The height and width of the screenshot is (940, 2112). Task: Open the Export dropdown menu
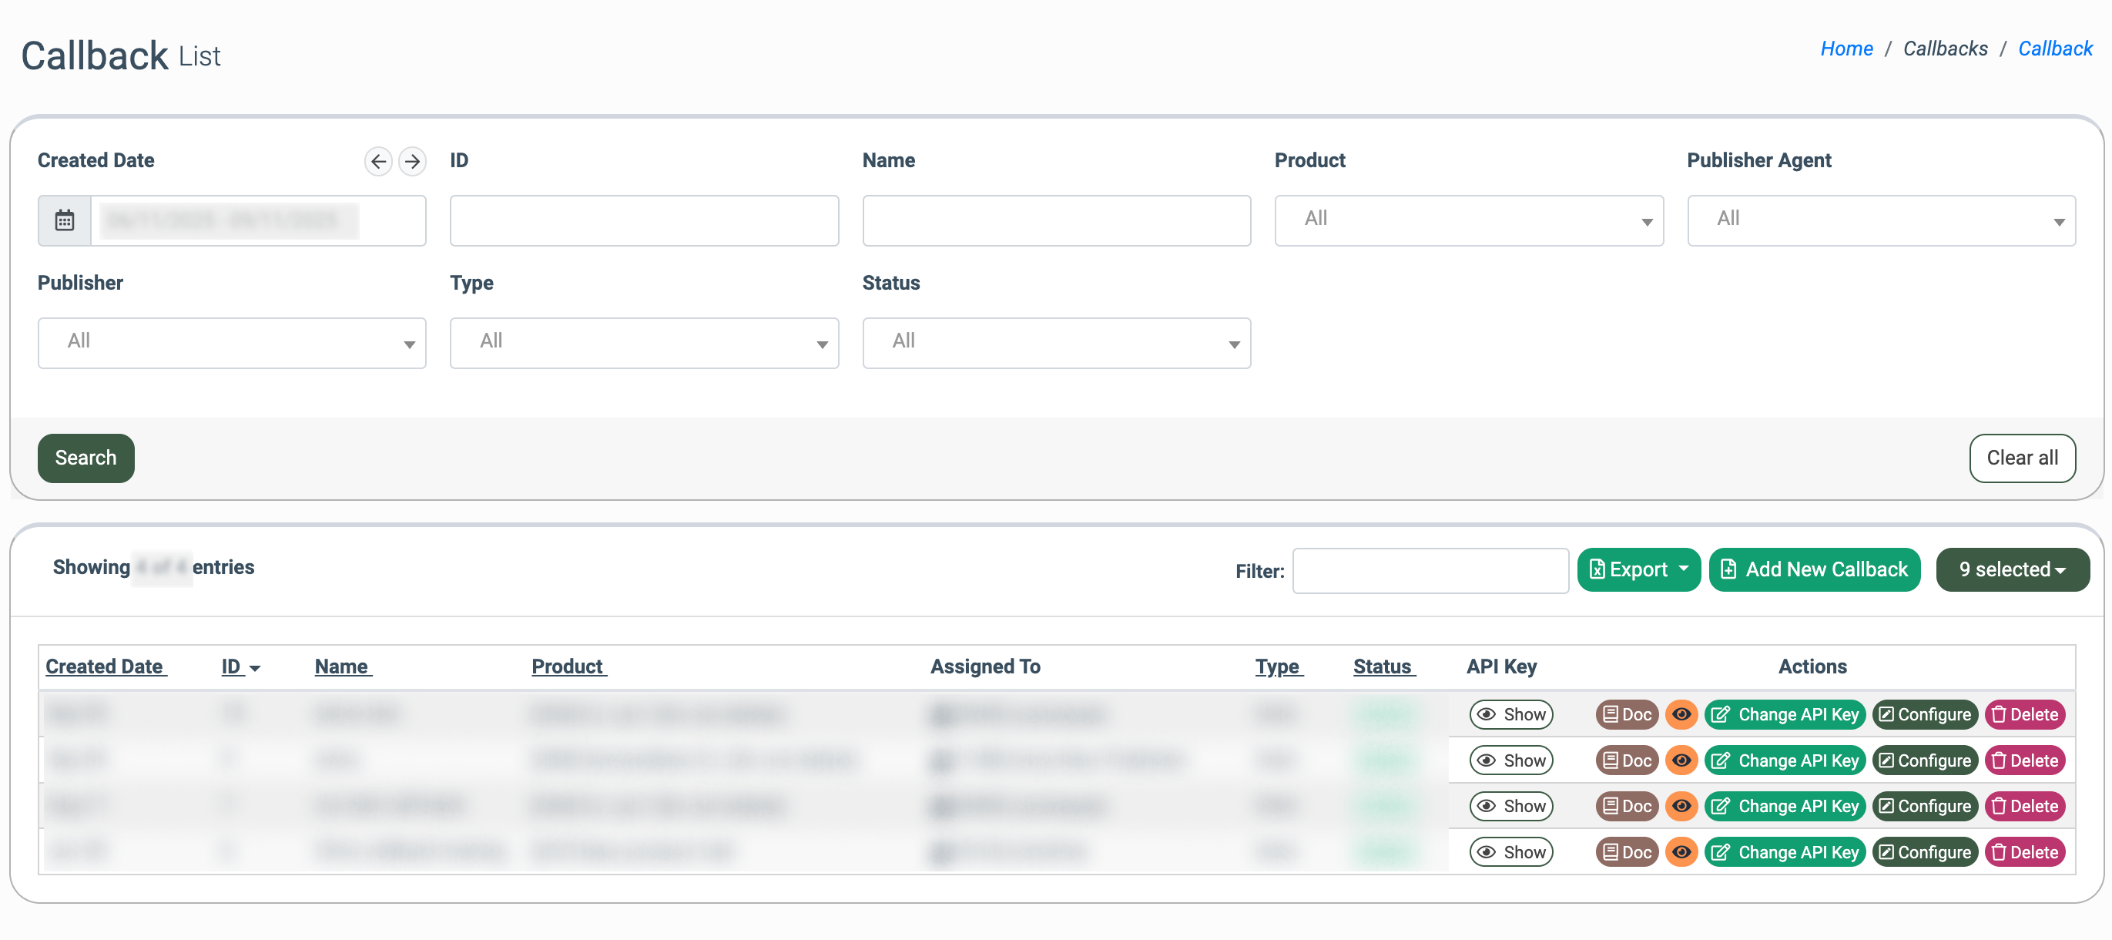pyautogui.click(x=1638, y=569)
